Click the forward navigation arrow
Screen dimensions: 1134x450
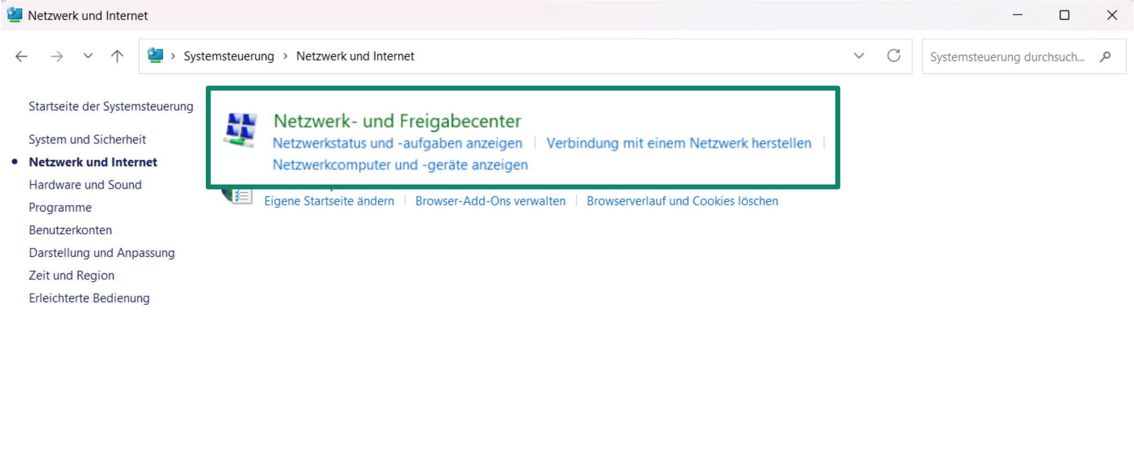click(56, 56)
